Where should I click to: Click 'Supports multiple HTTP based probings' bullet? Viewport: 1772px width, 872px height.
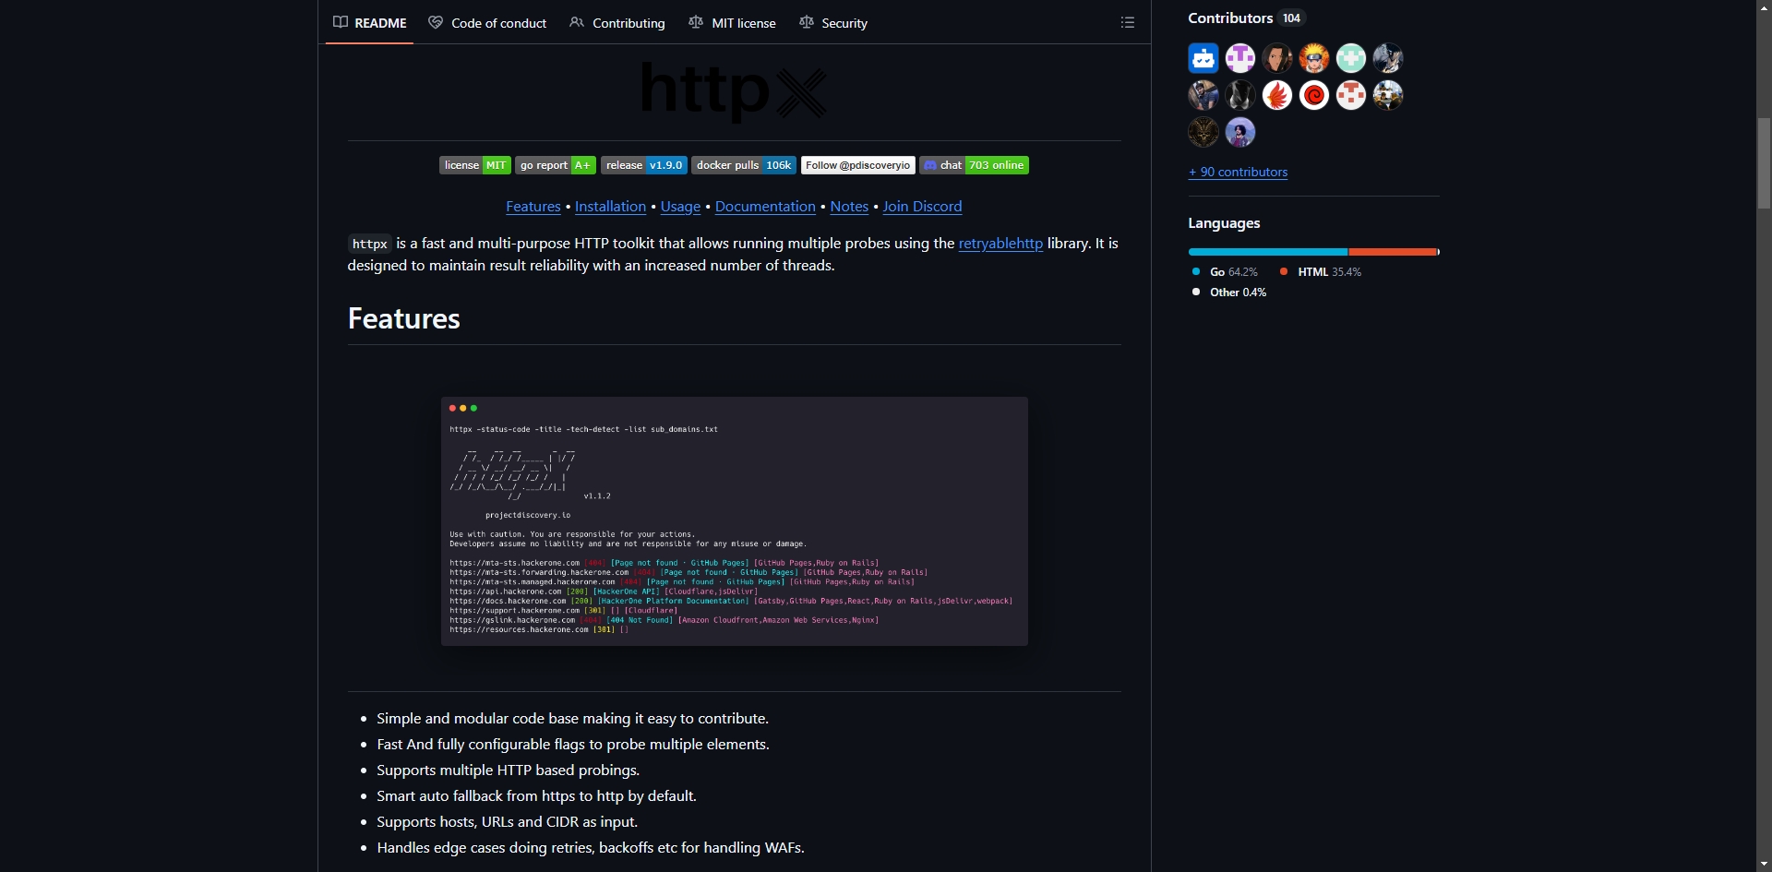(508, 770)
